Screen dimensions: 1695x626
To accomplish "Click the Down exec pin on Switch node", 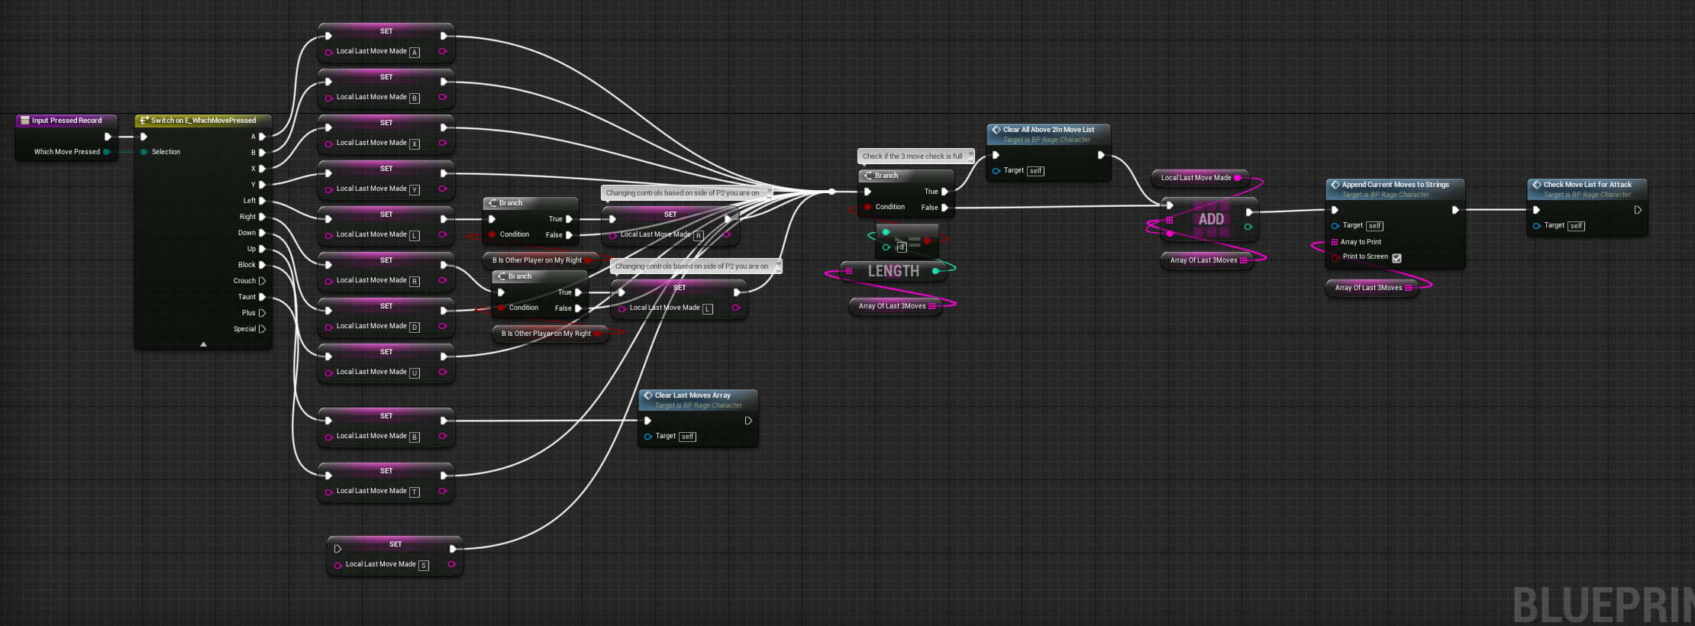I will click(262, 233).
